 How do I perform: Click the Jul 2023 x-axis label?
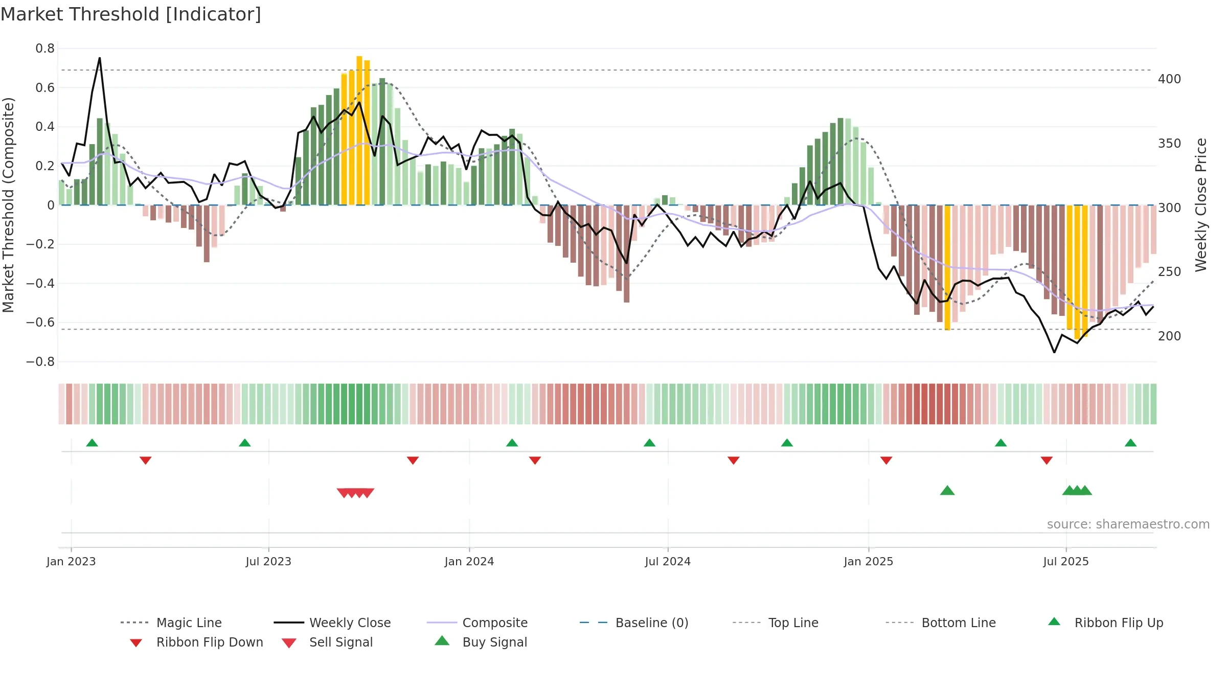268,561
